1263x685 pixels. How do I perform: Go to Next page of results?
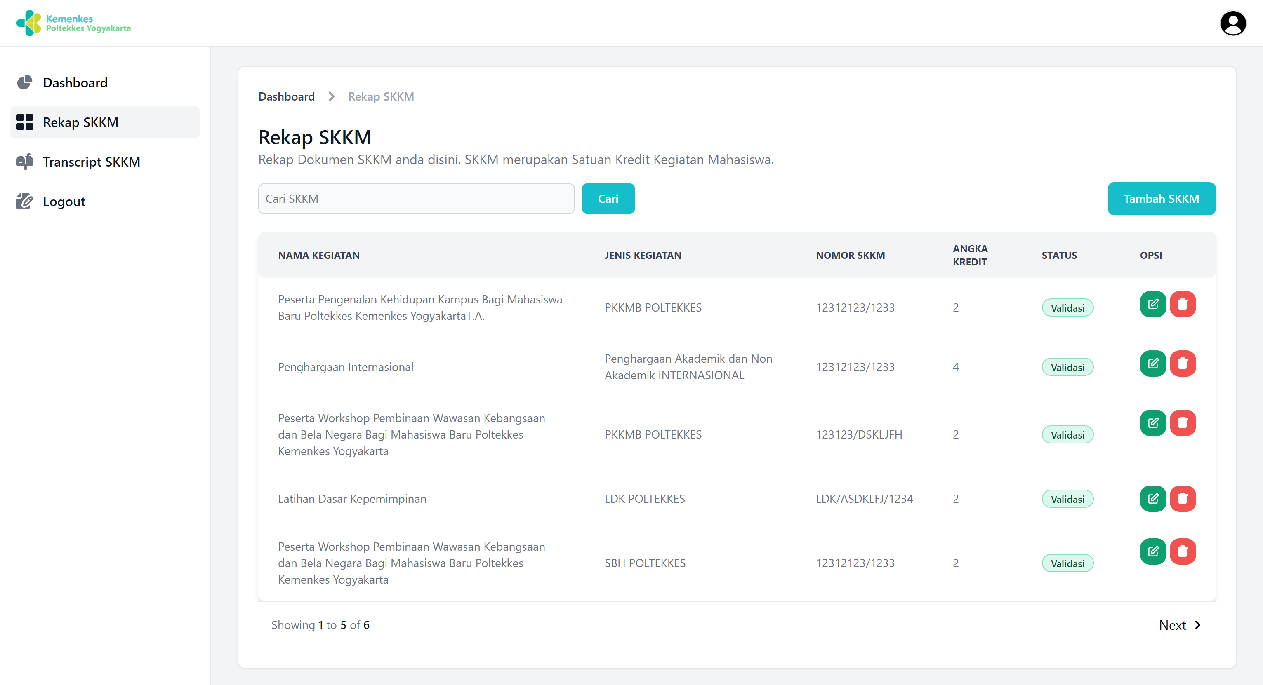tap(1179, 625)
